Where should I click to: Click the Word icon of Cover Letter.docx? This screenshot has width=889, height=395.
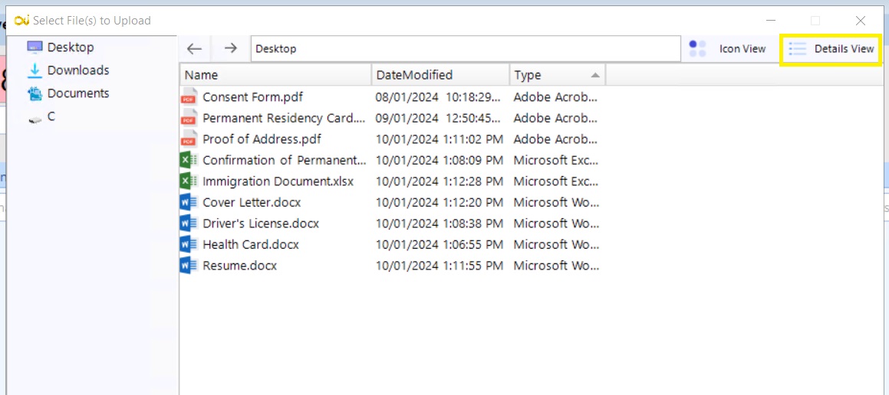pyautogui.click(x=188, y=203)
